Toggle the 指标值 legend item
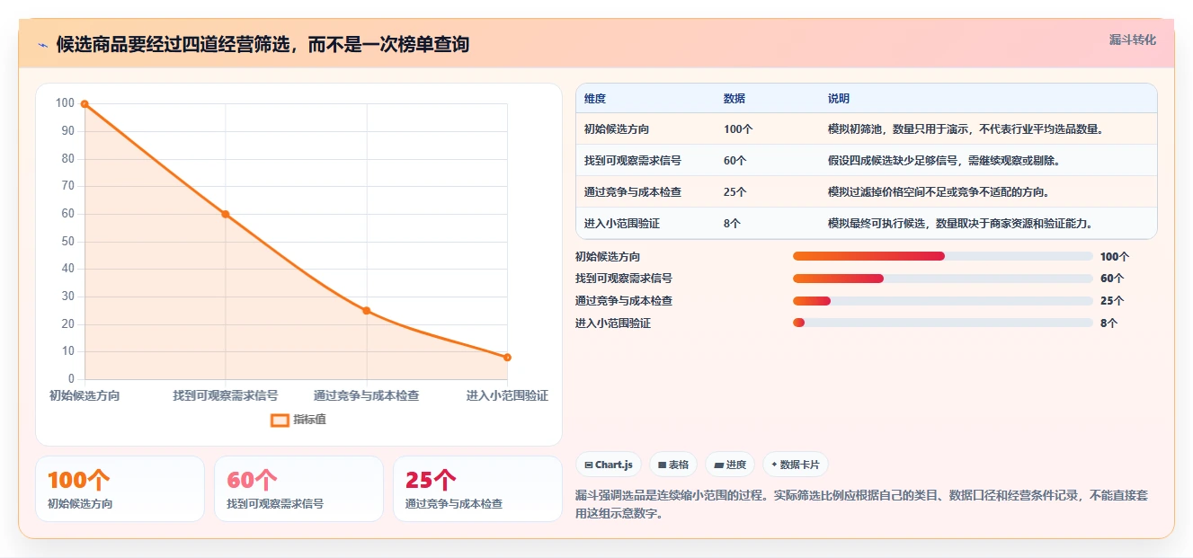1193x558 pixels. pyautogui.click(x=298, y=420)
